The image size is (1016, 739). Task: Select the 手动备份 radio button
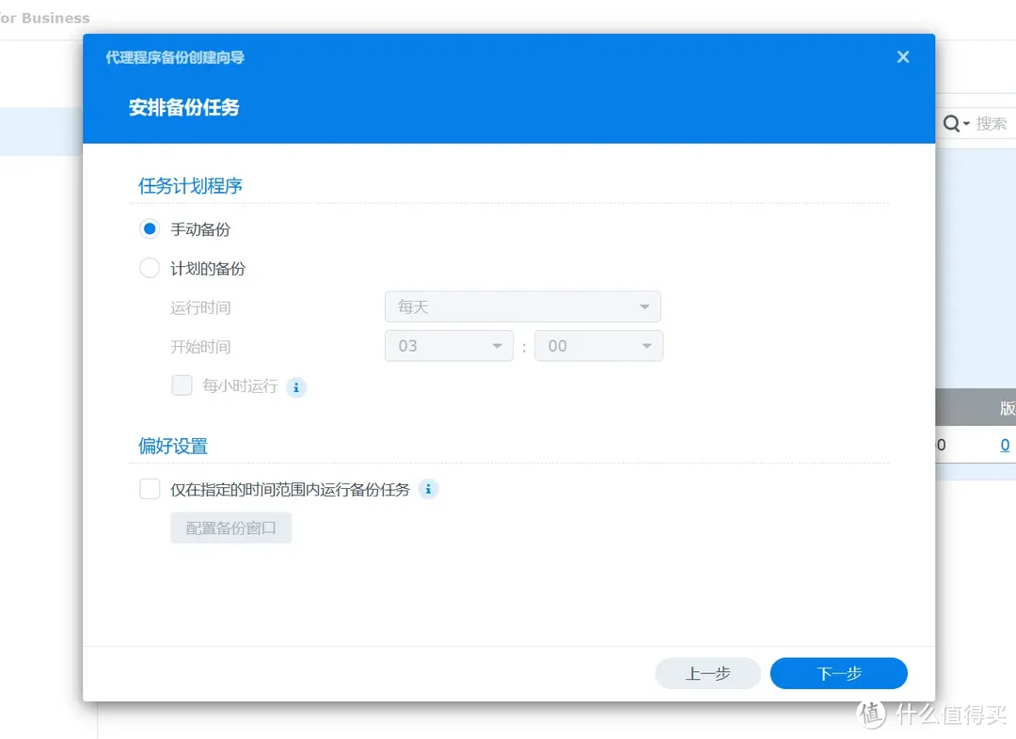point(150,228)
